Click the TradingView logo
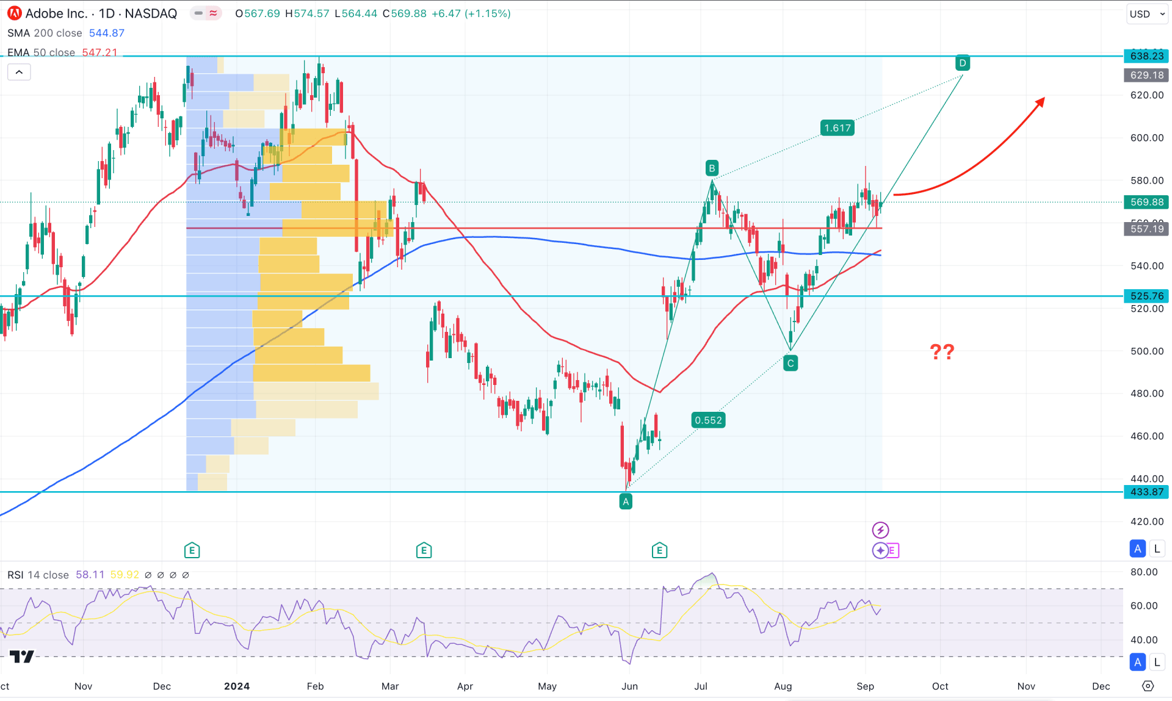The image size is (1172, 701). tap(22, 656)
